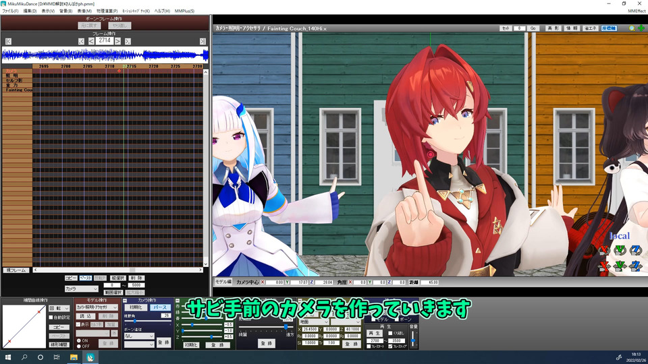Screen dimensions: 648x364
Task: Click the 線形補間 button
Action: [x=59, y=344]
